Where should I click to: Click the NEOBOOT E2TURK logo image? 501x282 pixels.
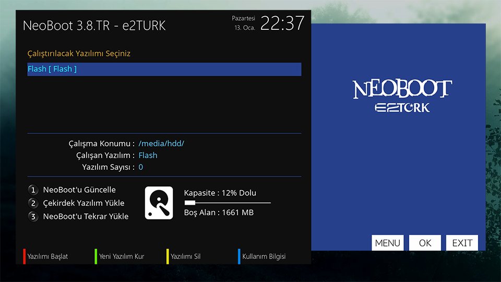402,96
